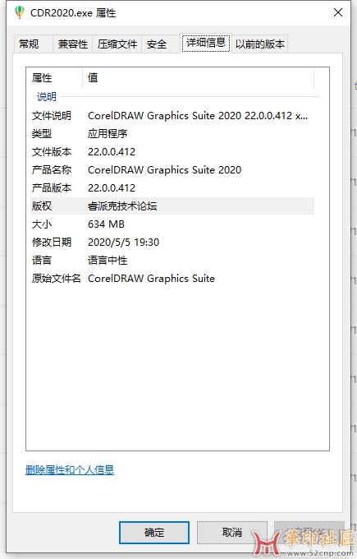Click the value 睿派克技术论坛
This screenshot has height=559, width=357.
pos(122,206)
